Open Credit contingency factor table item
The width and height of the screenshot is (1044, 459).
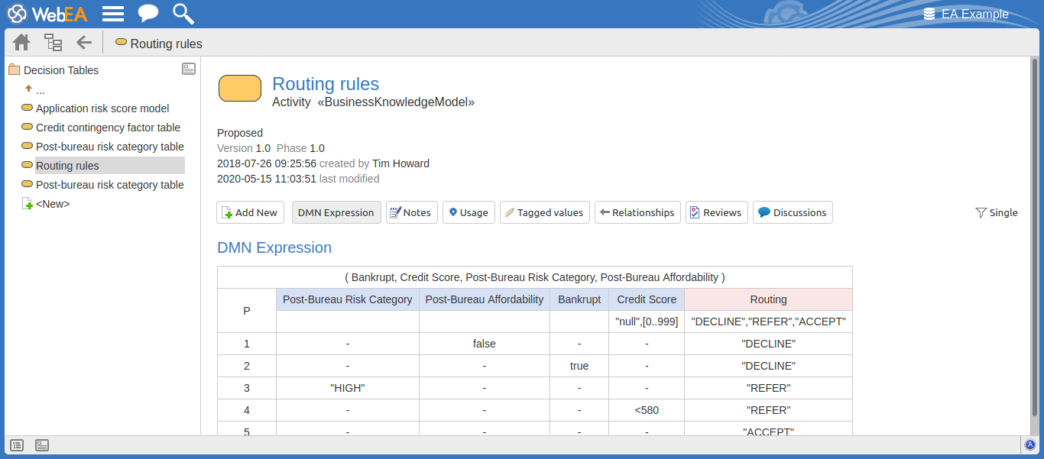pyautogui.click(x=108, y=128)
